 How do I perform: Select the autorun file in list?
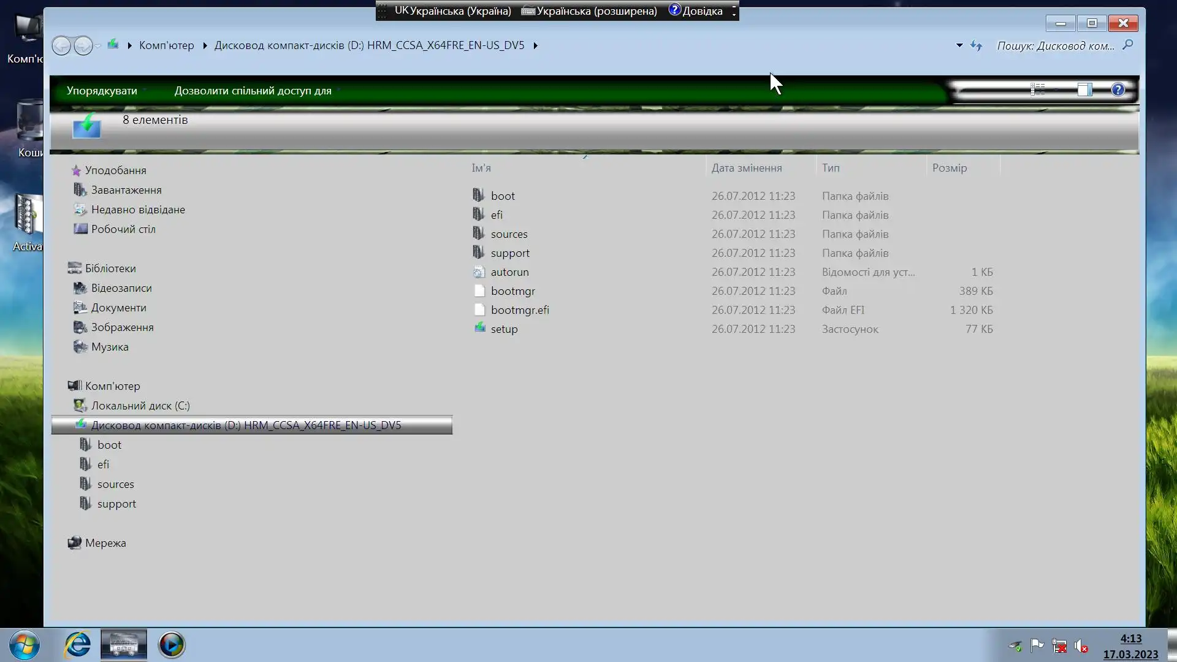pos(509,272)
